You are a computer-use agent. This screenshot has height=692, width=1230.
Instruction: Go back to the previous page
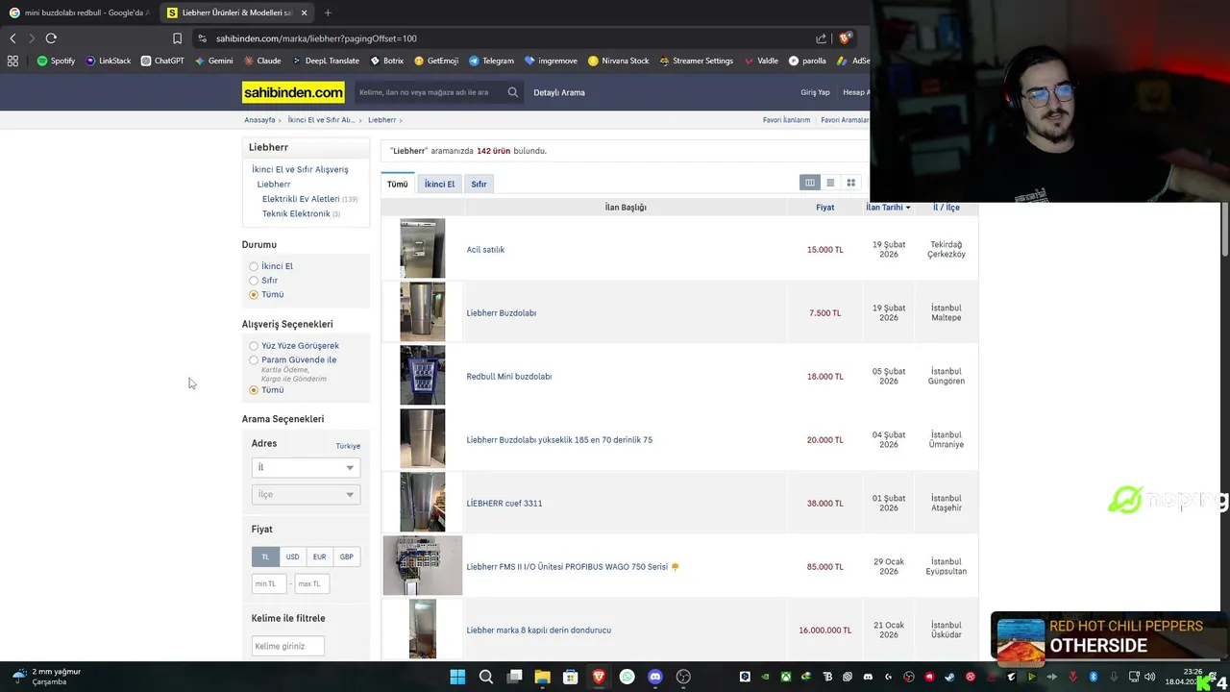tap(12, 38)
